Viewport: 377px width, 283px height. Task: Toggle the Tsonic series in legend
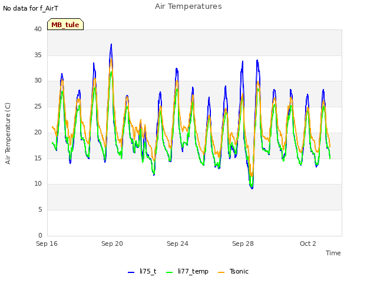[233, 272]
